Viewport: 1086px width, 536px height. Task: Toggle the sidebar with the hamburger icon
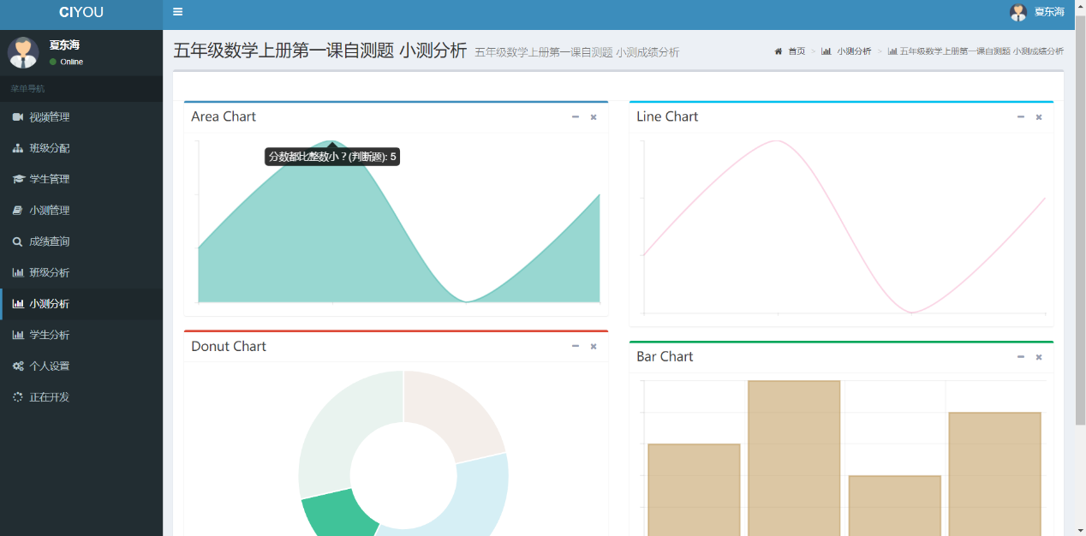pos(177,12)
